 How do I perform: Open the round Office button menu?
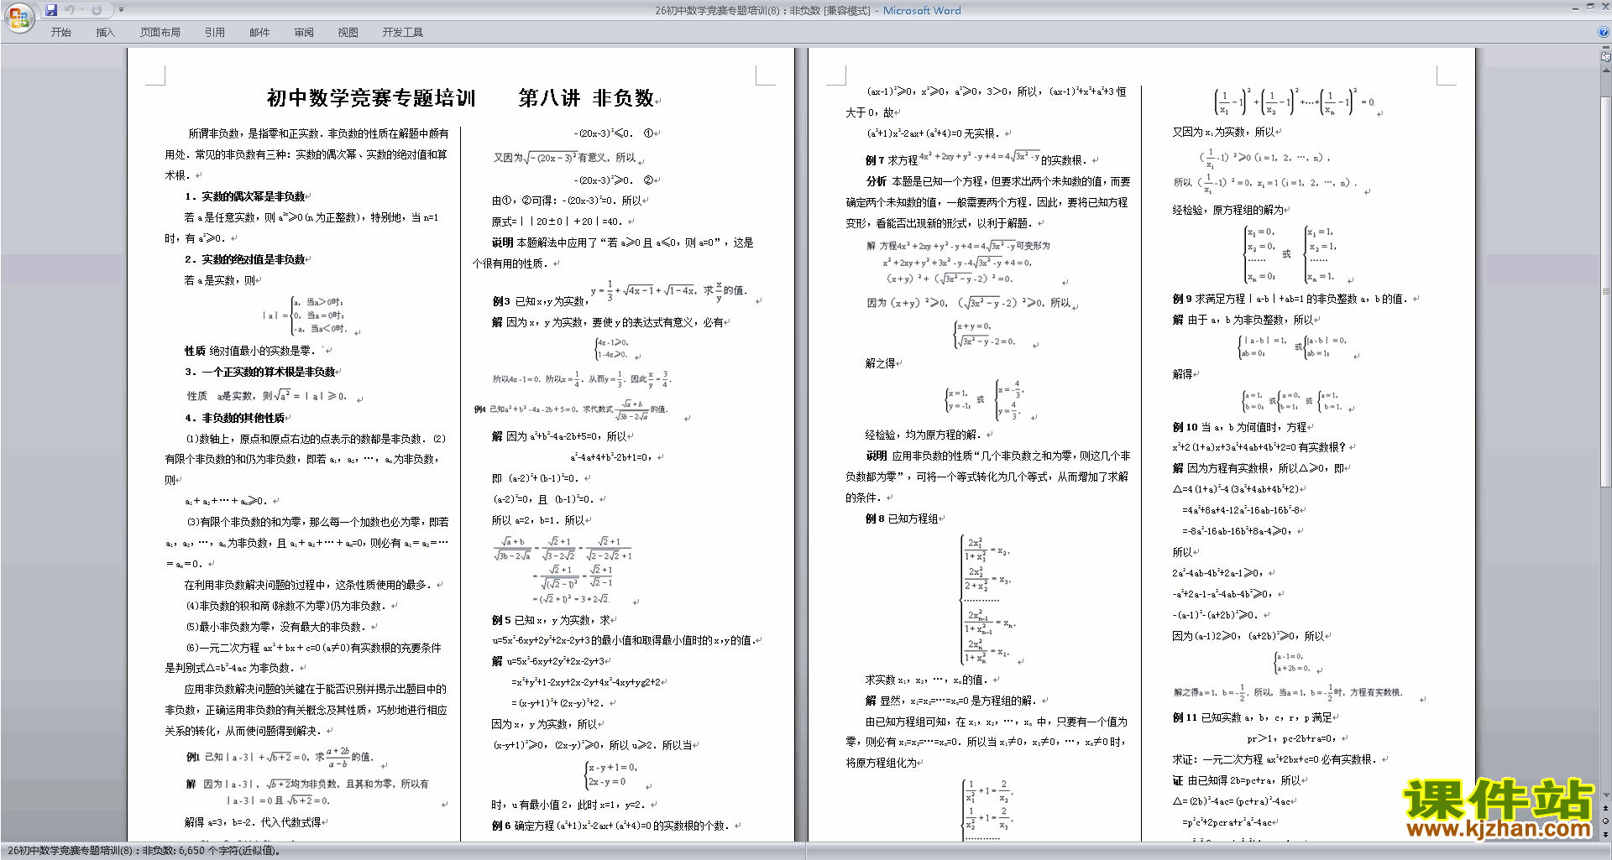click(x=18, y=17)
